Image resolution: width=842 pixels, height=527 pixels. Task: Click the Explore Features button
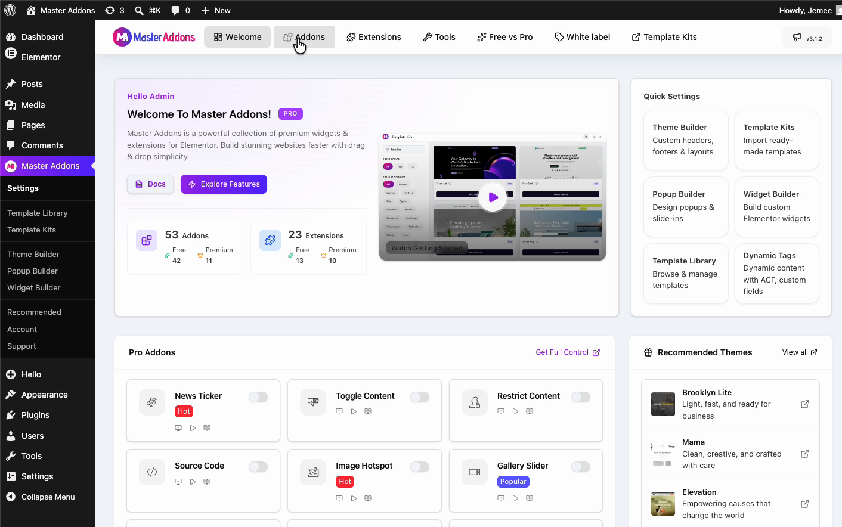pyautogui.click(x=224, y=184)
